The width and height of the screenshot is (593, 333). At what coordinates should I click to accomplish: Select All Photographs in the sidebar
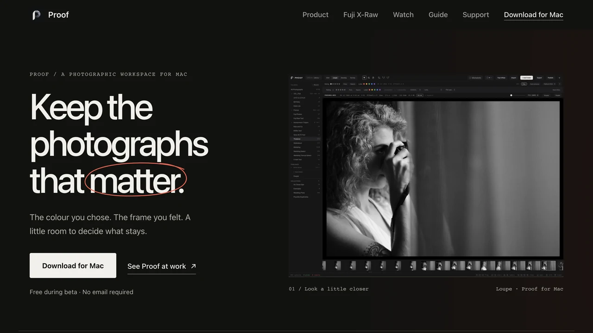pos(305,89)
